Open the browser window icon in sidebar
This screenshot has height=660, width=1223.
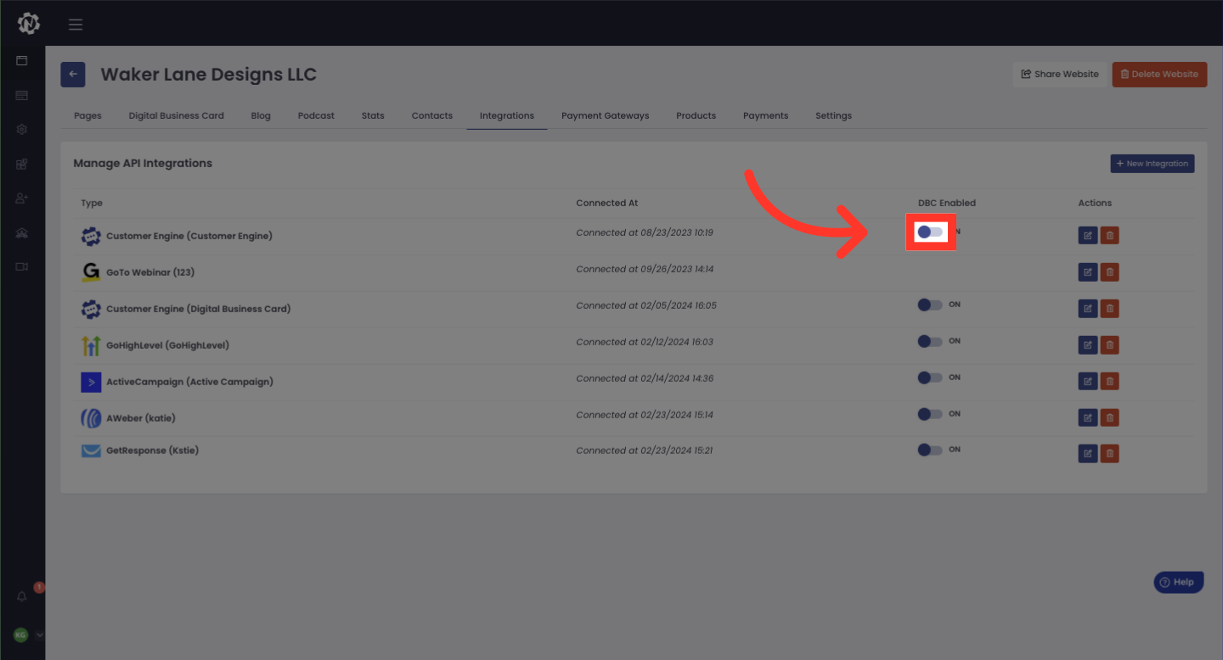coord(22,61)
